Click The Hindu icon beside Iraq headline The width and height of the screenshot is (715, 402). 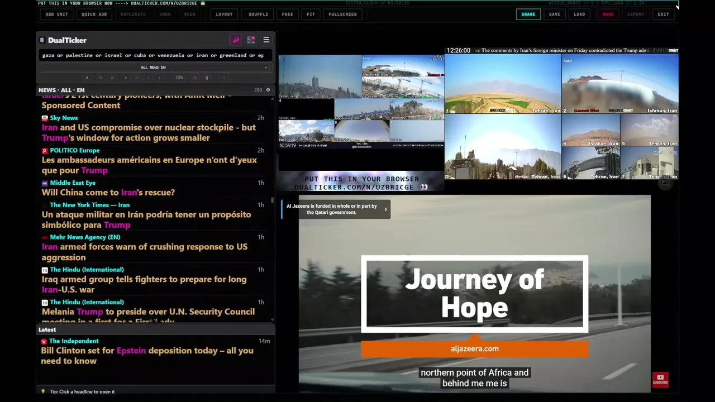(45, 270)
